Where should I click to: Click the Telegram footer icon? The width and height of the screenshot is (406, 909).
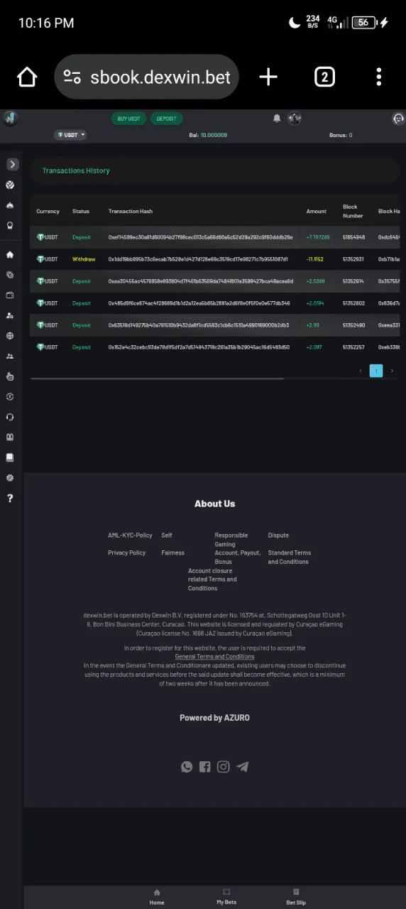(x=243, y=766)
